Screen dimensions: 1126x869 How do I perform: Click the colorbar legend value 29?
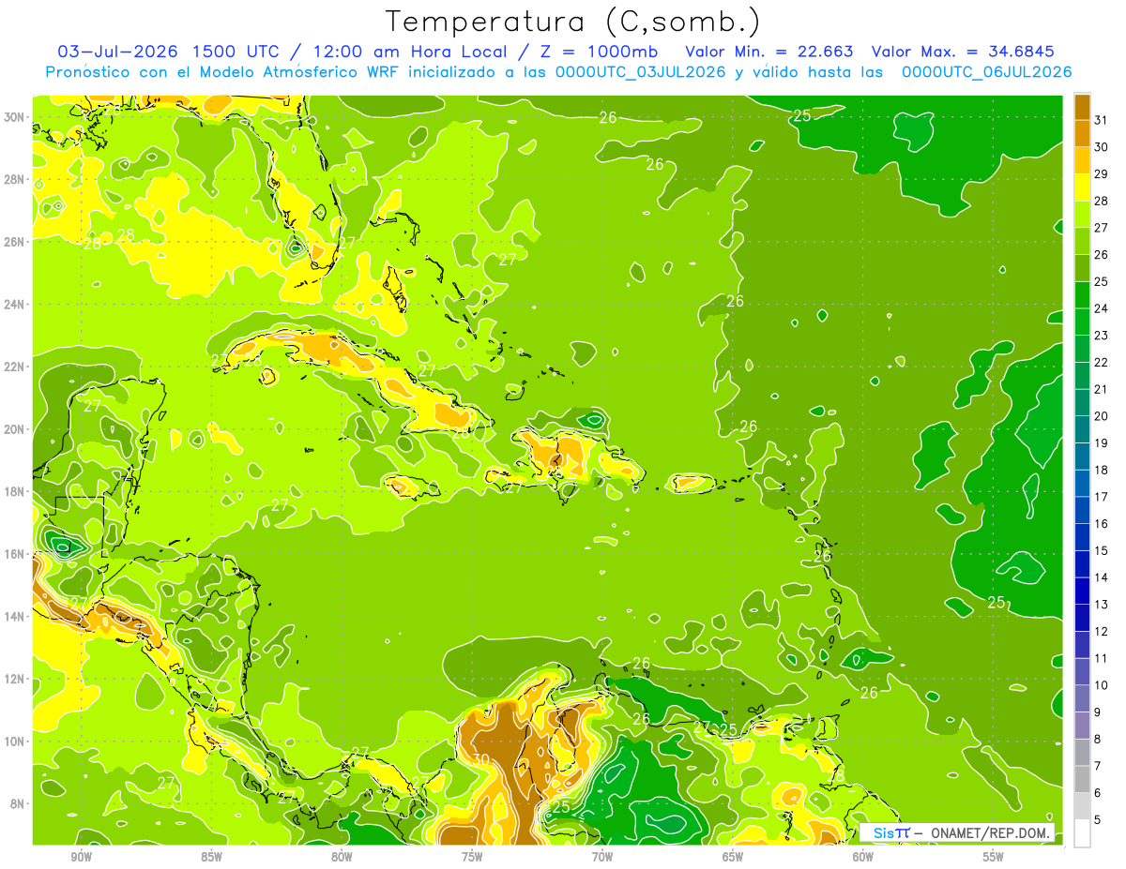click(1102, 174)
